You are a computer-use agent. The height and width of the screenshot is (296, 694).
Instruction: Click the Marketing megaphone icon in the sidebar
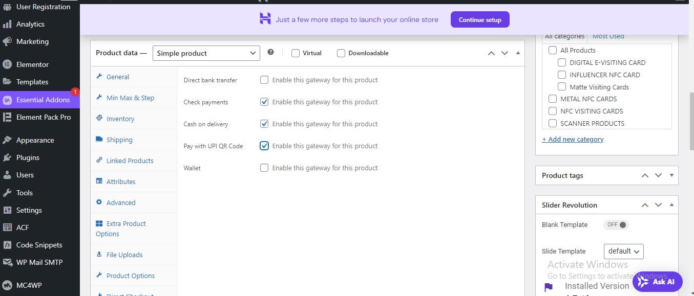point(7,41)
